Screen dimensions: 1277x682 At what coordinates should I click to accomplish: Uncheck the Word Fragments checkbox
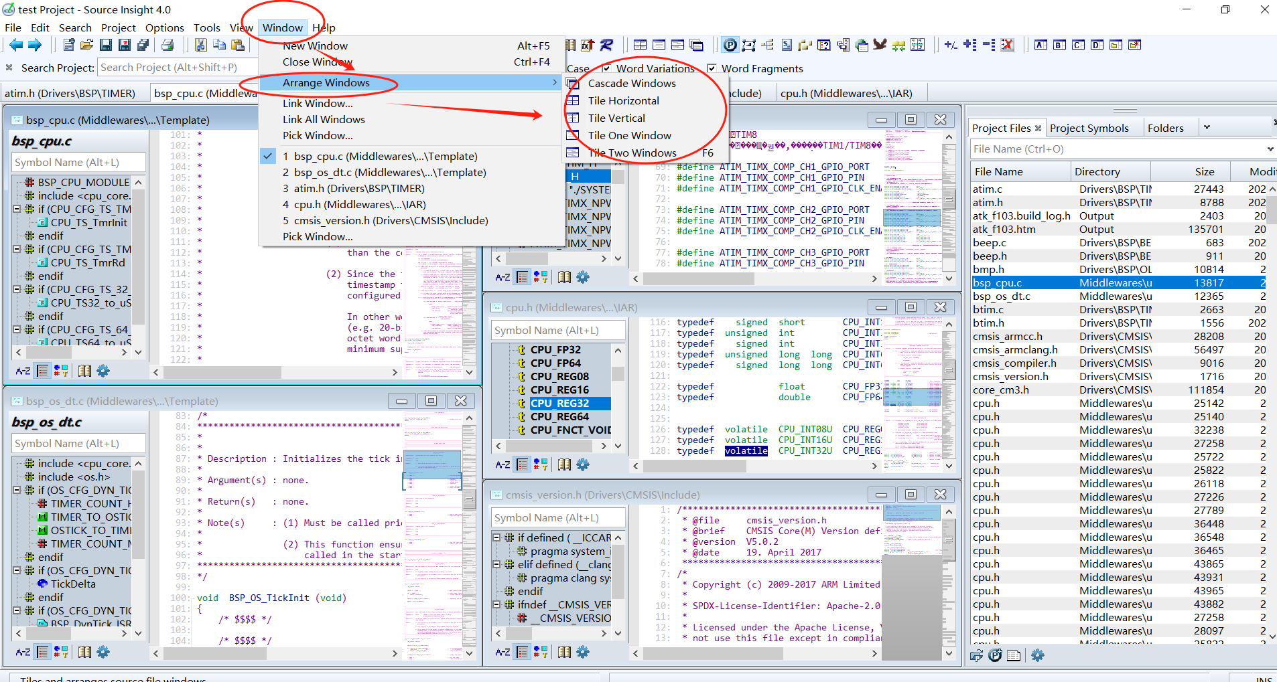pos(712,68)
